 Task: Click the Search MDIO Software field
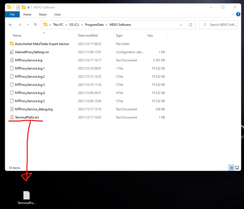click(218, 25)
